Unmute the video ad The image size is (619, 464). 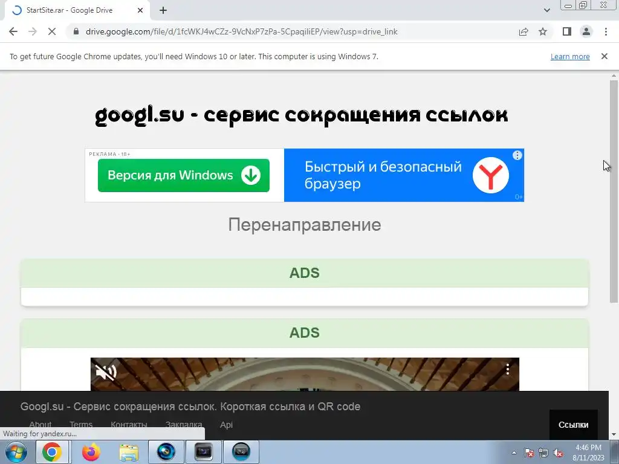106,372
